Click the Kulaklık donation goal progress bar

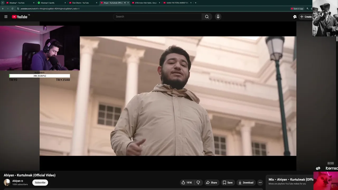(x=40, y=76)
